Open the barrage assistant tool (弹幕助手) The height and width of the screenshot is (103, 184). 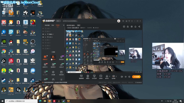tap(45, 58)
